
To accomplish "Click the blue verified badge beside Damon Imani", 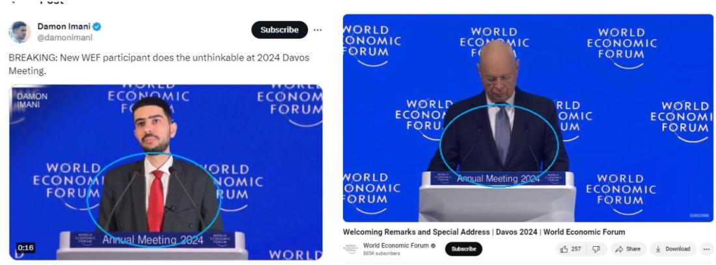I will [97, 27].
